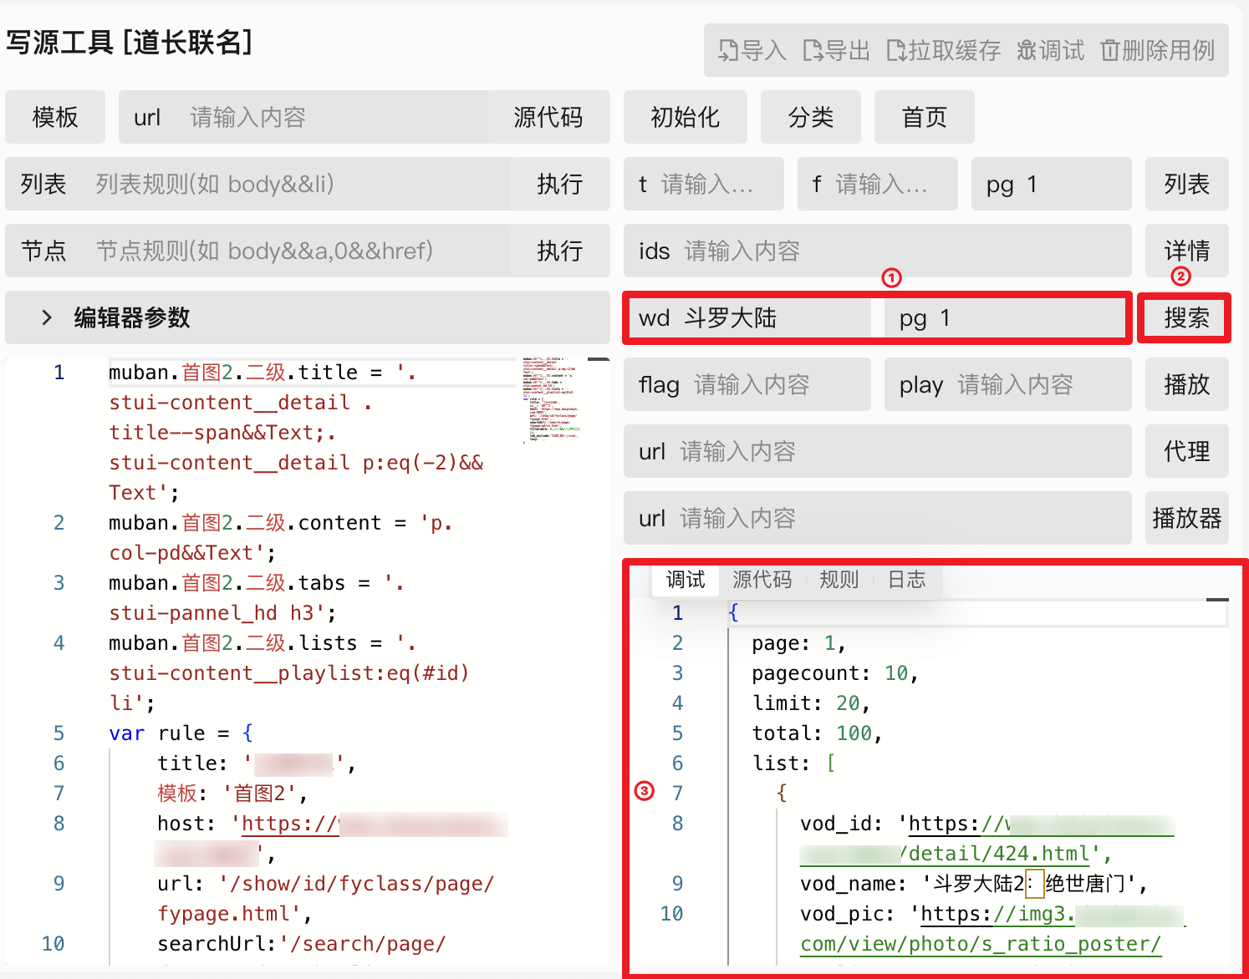Screen dimensions: 1249x979
Task: Click 删除用例 delete case button
Action: pyautogui.click(x=1158, y=51)
